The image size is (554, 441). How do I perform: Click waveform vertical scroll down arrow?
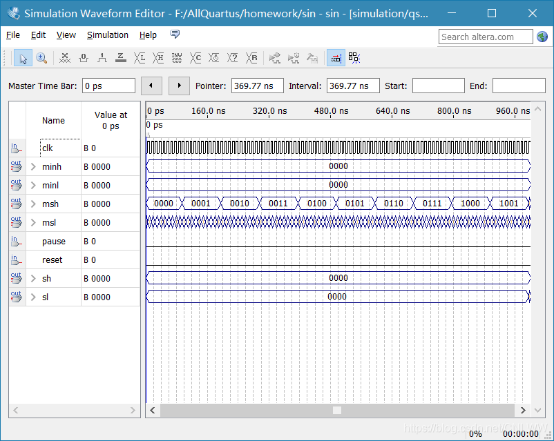click(x=537, y=410)
